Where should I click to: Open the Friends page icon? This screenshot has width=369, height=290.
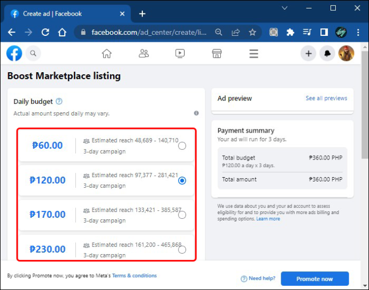point(143,54)
